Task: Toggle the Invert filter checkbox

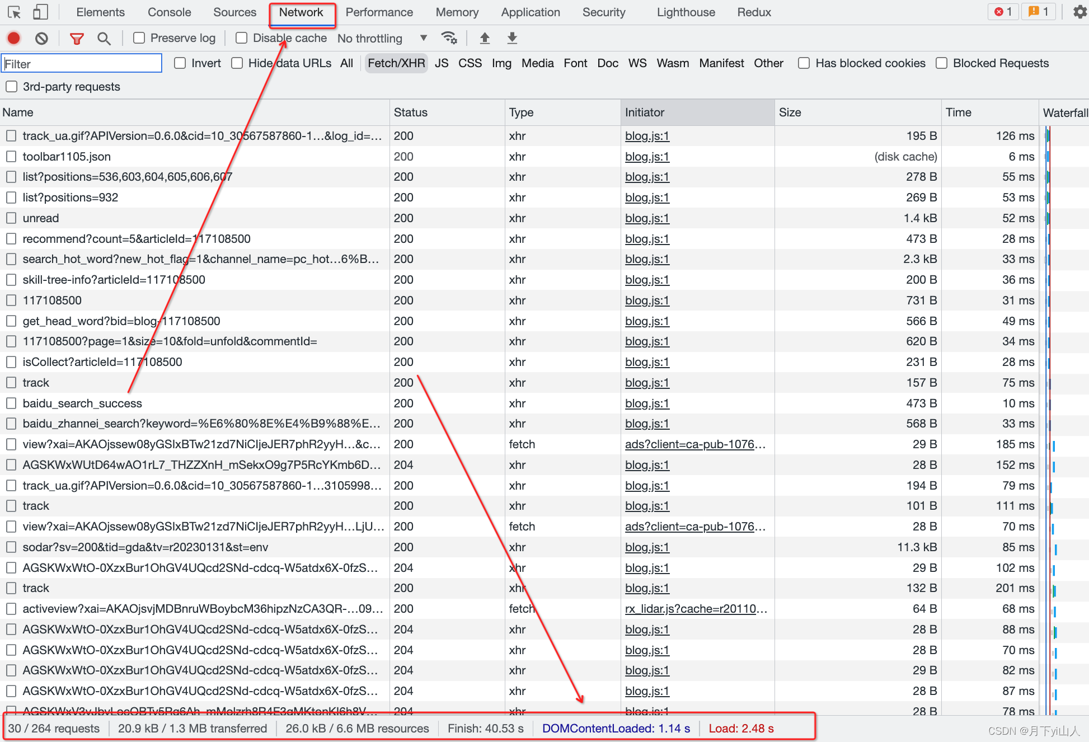Action: (180, 64)
